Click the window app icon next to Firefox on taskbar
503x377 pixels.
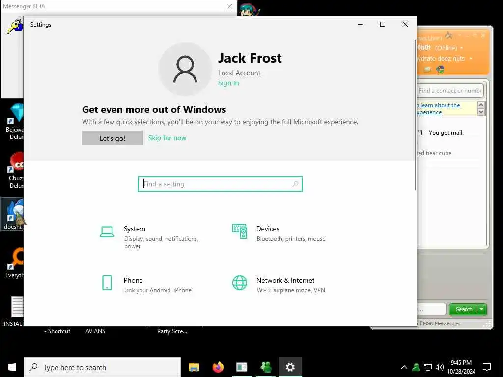point(242,367)
